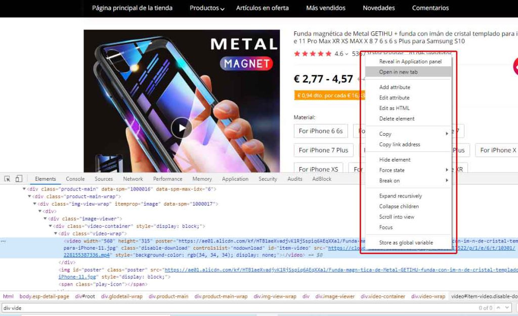The height and width of the screenshot is (316, 518).
Task: Select For iPhone XS option
Action: pos(319,169)
